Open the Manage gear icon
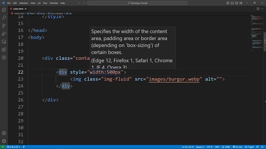The height and width of the screenshot is (149, 266). (4, 141)
